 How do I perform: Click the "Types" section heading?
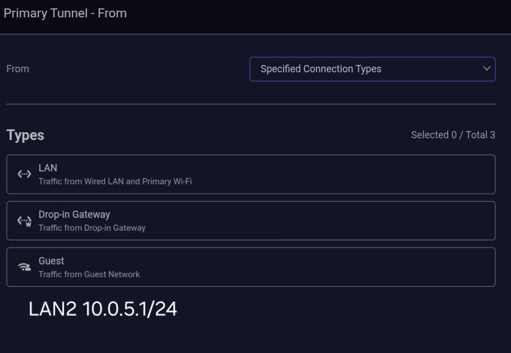[25, 135]
